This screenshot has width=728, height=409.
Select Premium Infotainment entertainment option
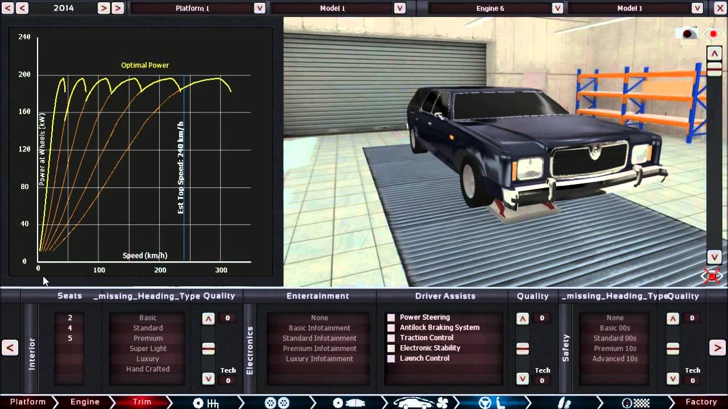point(320,349)
